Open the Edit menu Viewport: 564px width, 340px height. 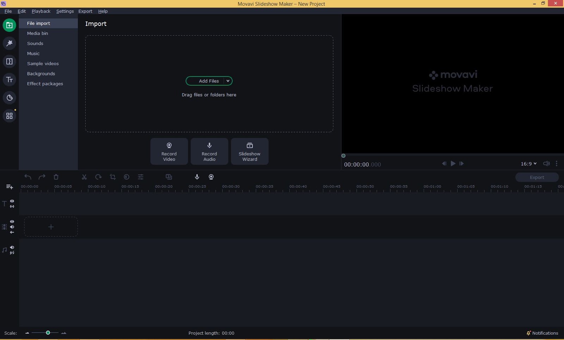coord(22,11)
